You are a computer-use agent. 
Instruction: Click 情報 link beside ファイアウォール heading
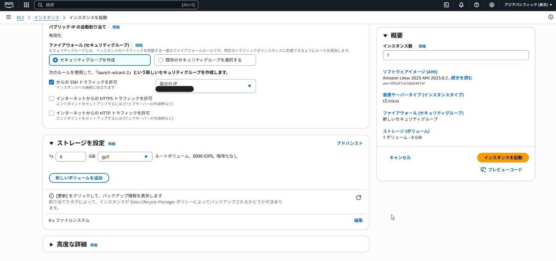(139, 46)
